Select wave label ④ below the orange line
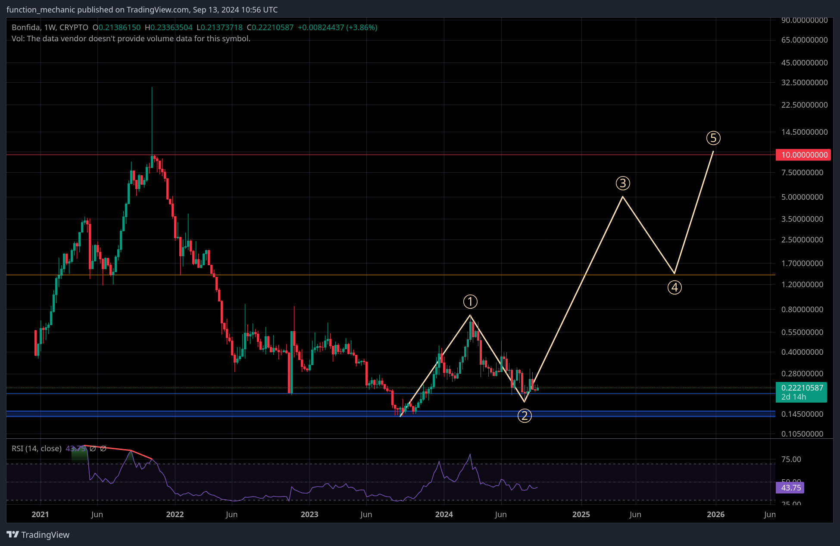Viewport: 840px width, 546px height. click(674, 287)
